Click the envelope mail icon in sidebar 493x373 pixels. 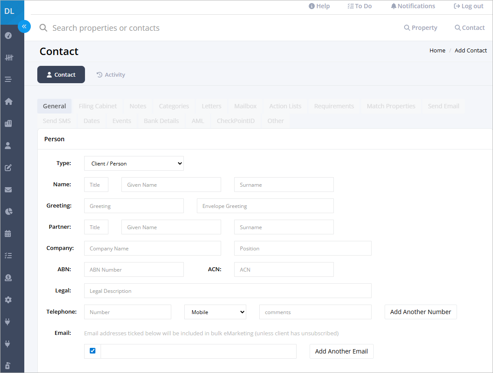pos(9,189)
